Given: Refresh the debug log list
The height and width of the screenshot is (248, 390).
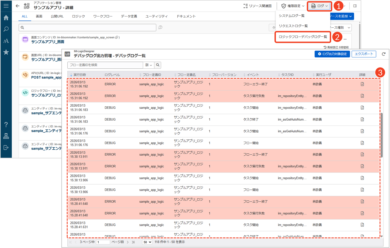Looking at the screenshot, I should point(383,54).
